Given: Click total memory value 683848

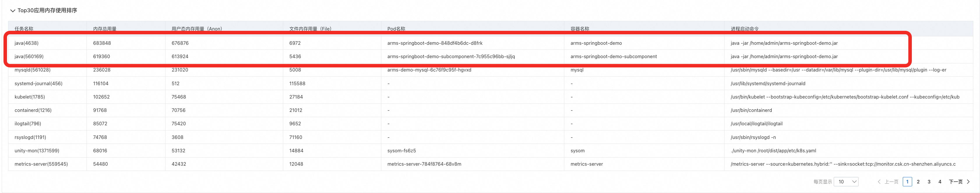Looking at the screenshot, I should point(102,43).
